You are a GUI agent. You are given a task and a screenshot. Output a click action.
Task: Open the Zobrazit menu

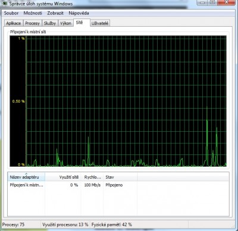pos(55,13)
